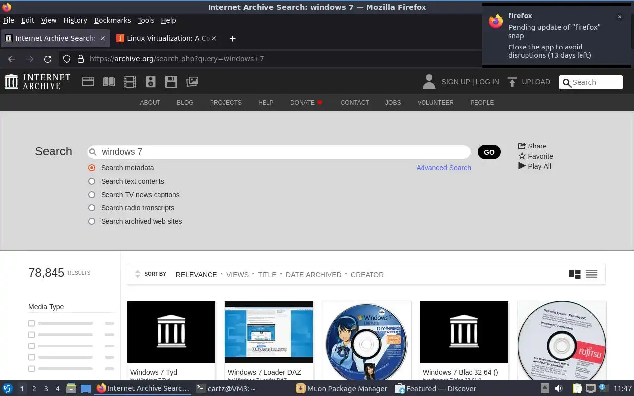Screen dimensions: 634x396
Task: Click SIGN UP | LOG IN link
Action: [x=470, y=82]
